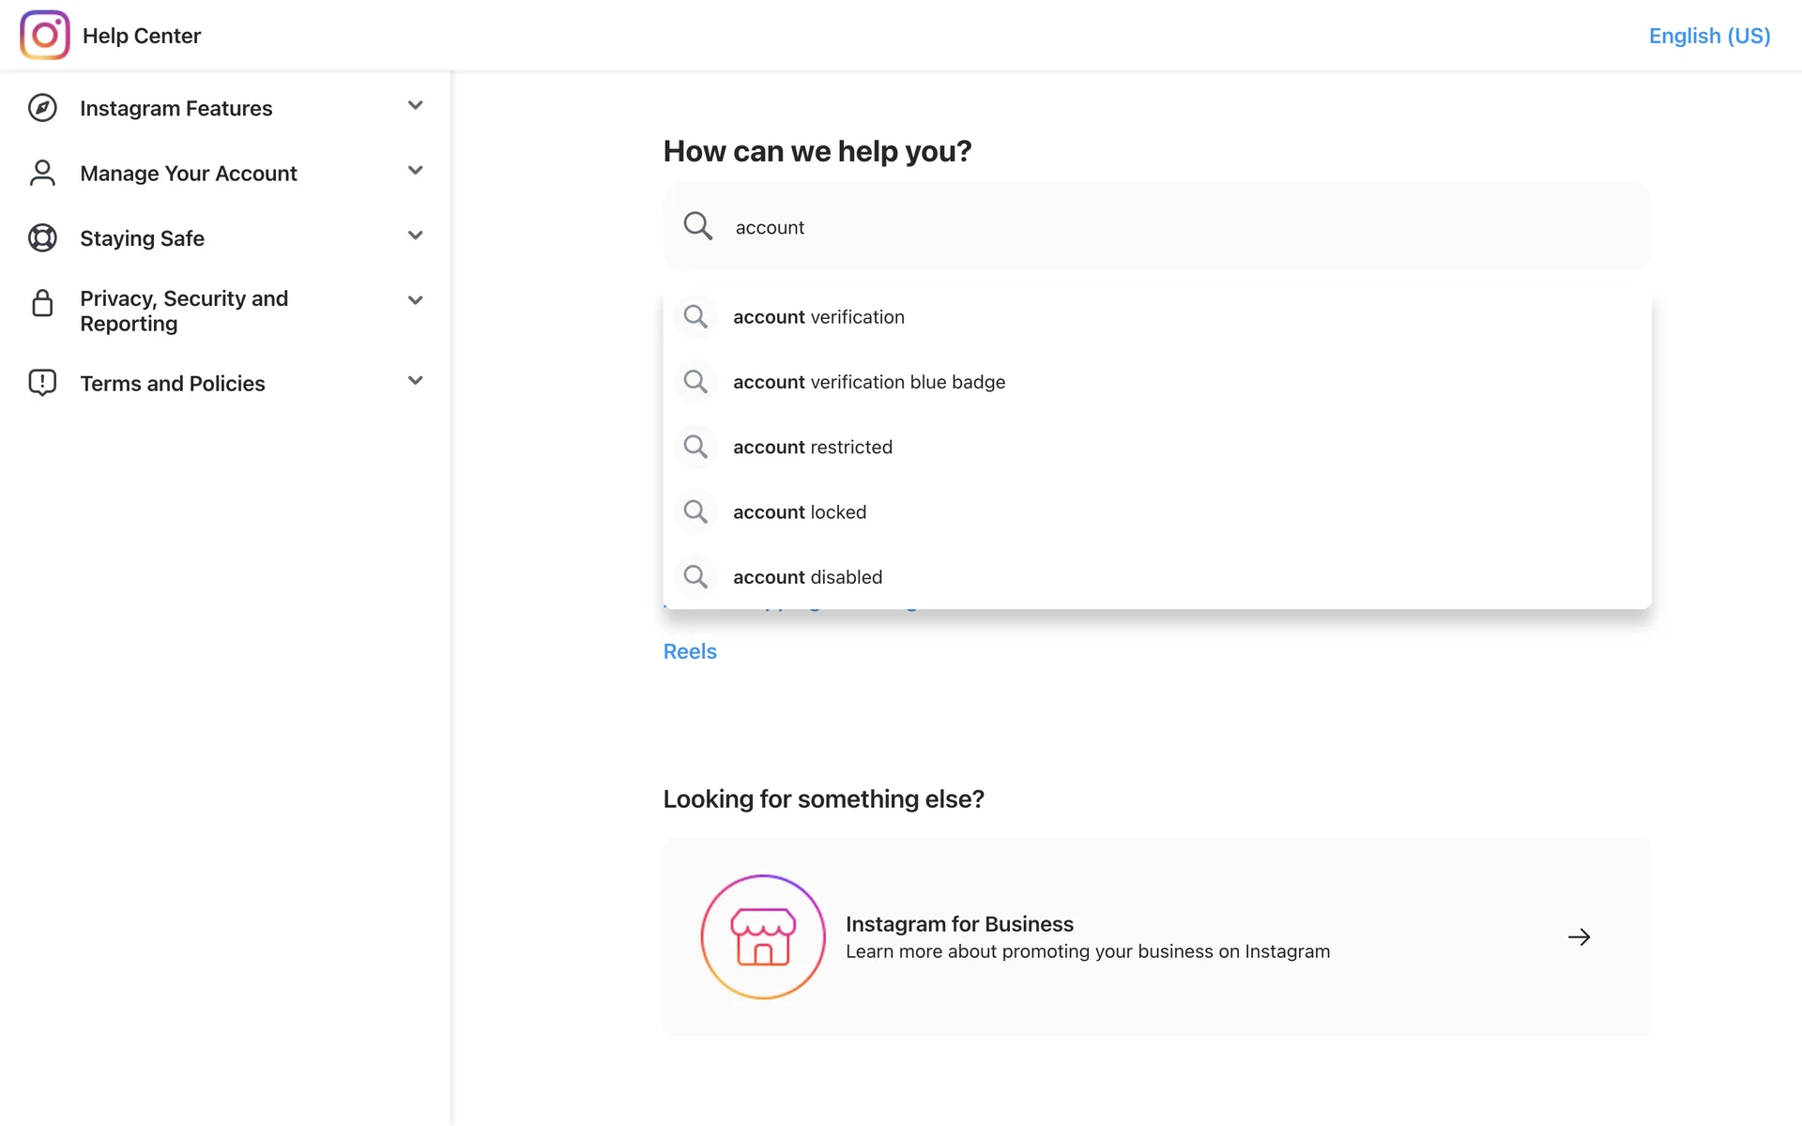Click the magnifier icon in search field
Screen dimensions: 1802x1126
tap(697, 226)
